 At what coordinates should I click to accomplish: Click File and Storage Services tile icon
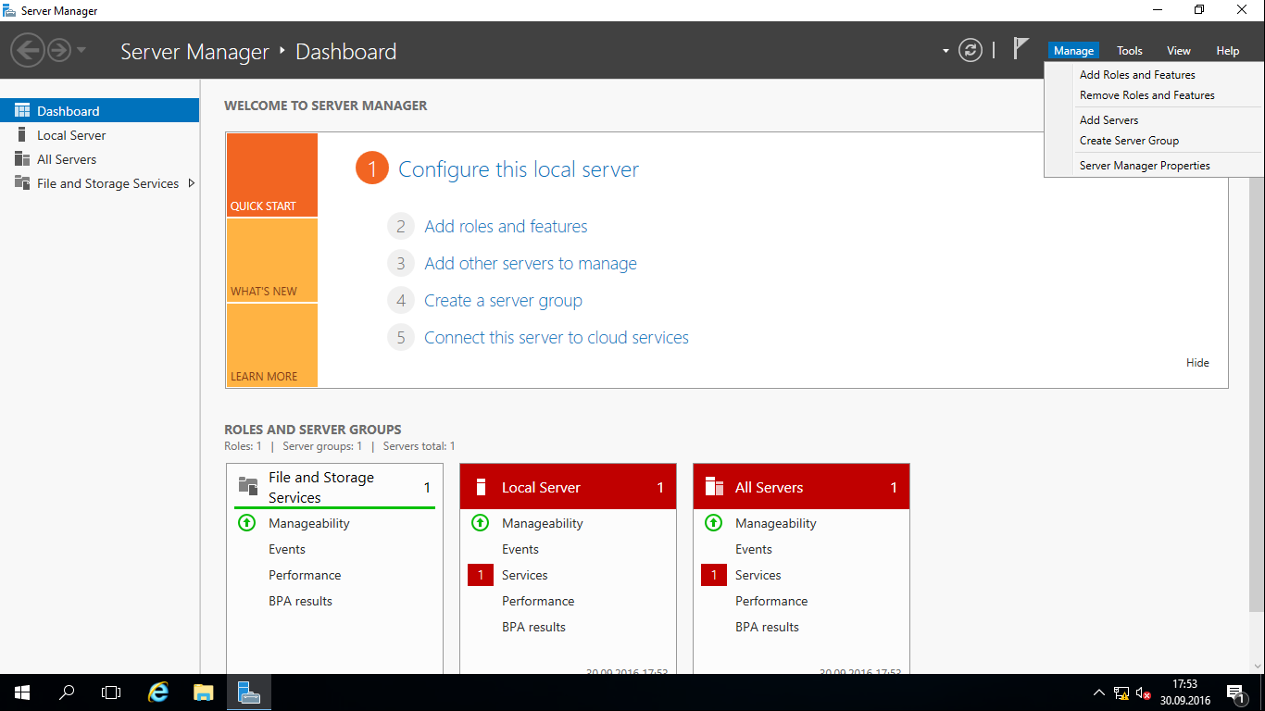pos(248,486)
